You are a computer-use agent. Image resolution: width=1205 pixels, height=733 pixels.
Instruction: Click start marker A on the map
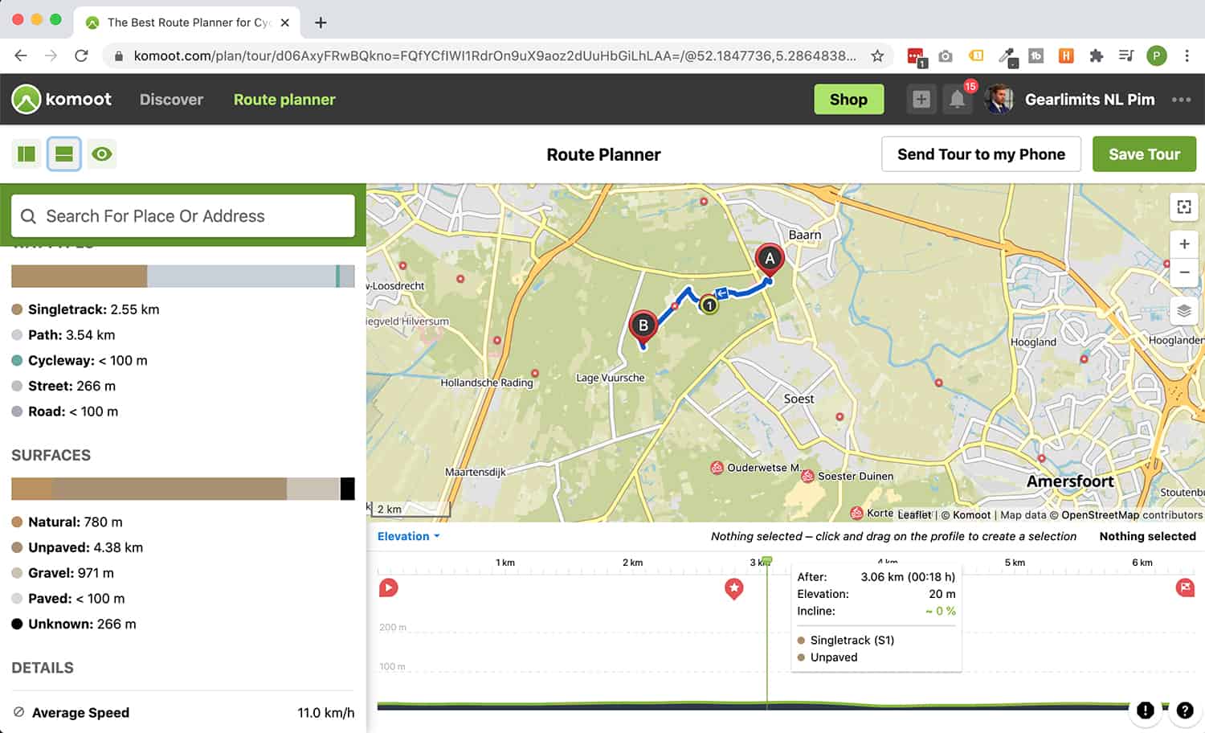click(770, 260)
